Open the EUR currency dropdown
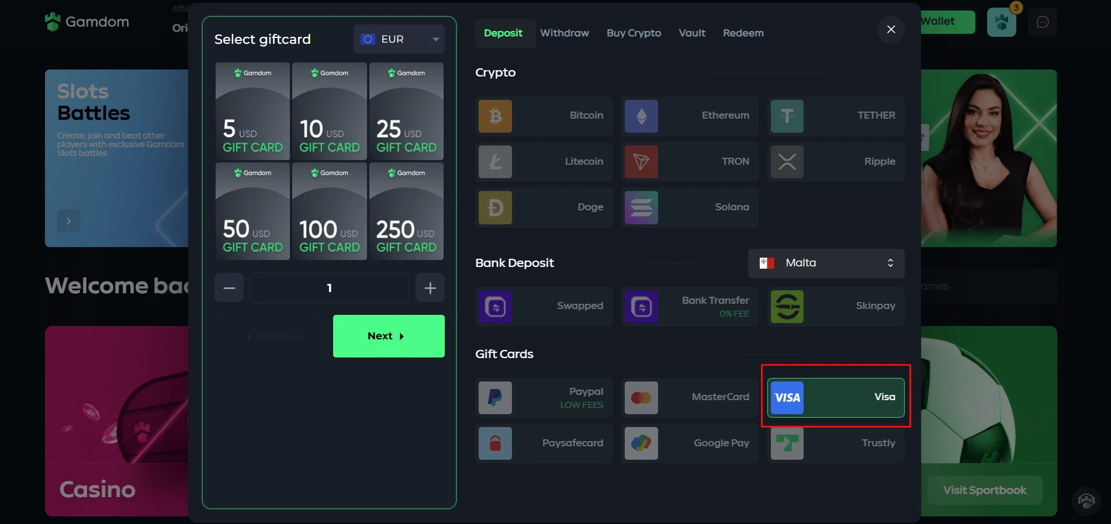The image size is (1111, 524). click(x=399, y=39)
